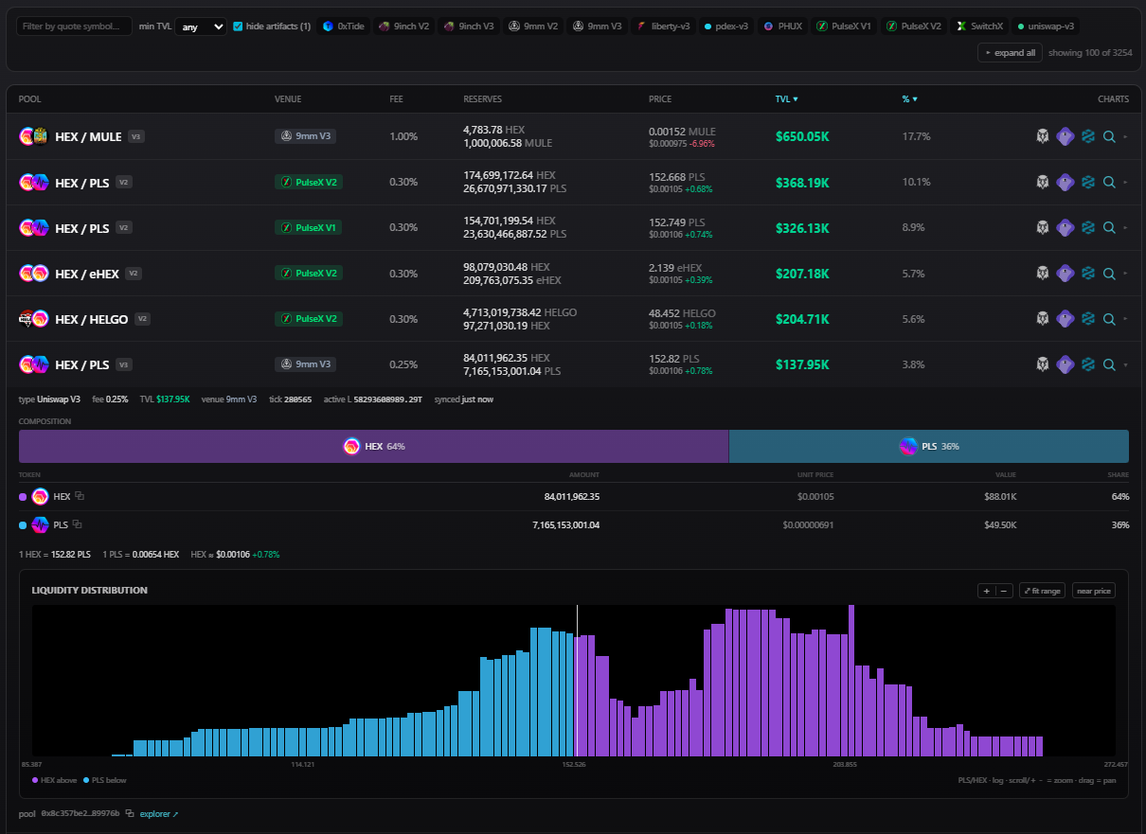The width and height of the screenshot is (1146, 834).
Task: Open teal DexTools icon for HEX / HELGO
Action: pos(1088,318)
